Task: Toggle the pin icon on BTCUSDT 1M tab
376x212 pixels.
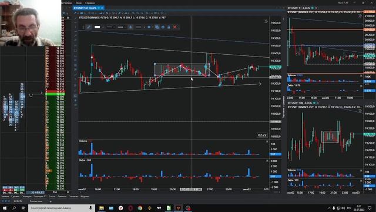Action: point(99,8)
